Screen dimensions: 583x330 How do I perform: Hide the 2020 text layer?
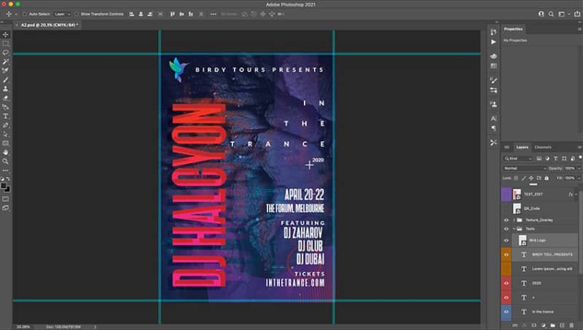click(x=506, y=283)
